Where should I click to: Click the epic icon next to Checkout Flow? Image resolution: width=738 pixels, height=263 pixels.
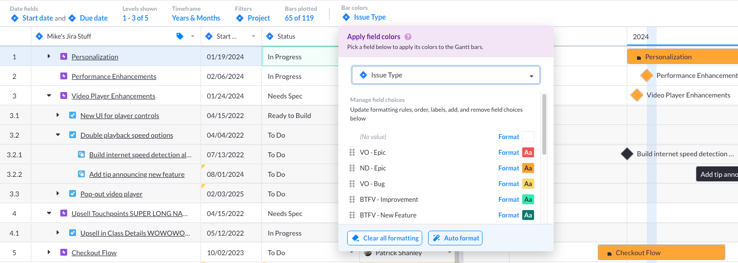tap(63, 253)
